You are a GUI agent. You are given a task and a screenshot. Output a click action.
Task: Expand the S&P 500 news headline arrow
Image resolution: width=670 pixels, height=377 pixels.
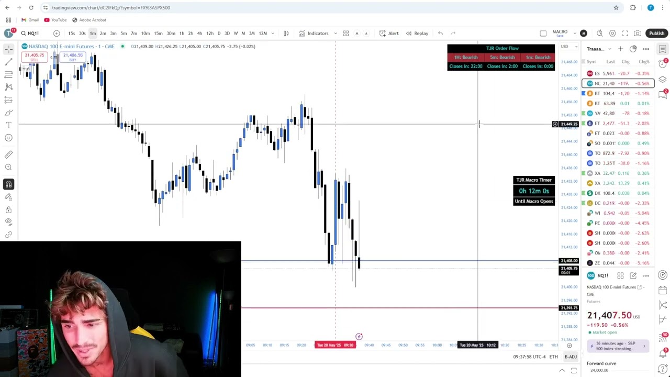point(644,346)
